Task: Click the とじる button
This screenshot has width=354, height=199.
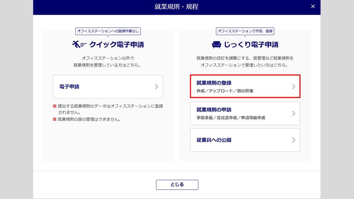Action: tap(177, 185)
